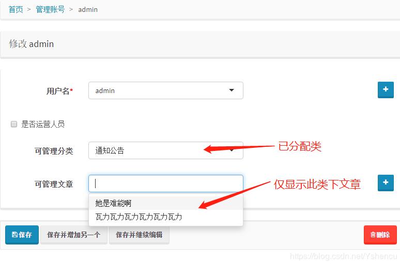Image resolution: width=400 pixels, height=275 pixels.
Task: Toggle the 是否运营人员 checkbox
Action: point(14,124)
